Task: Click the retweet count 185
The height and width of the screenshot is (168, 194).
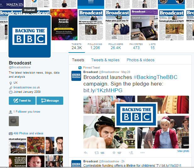Action: (x=102, y=153)
